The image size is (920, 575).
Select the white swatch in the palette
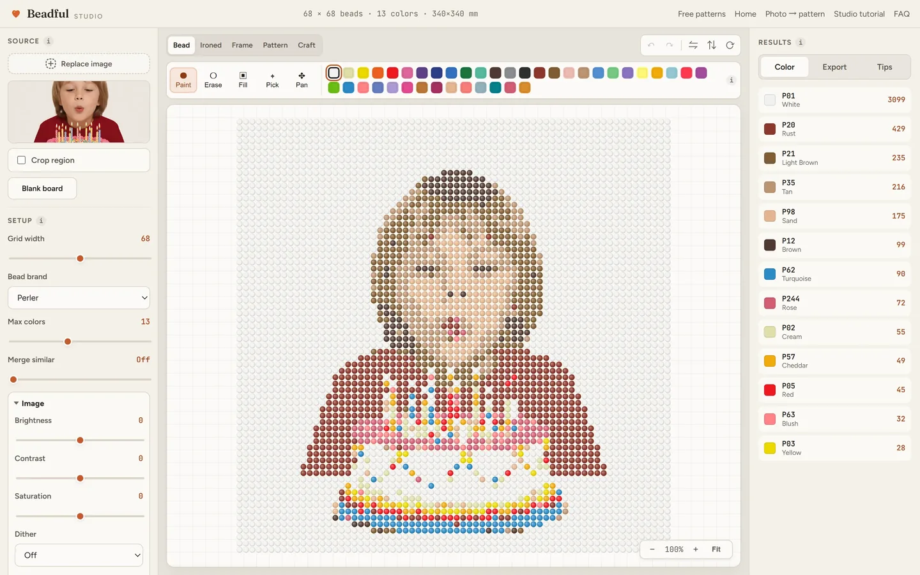pyautogui.click(x=333, y=73)
